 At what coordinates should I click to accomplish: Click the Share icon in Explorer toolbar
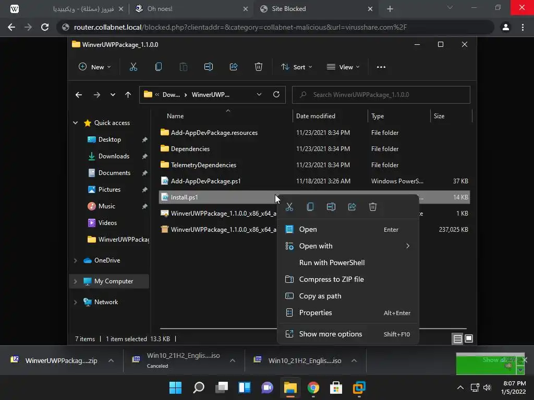[234, 67]
